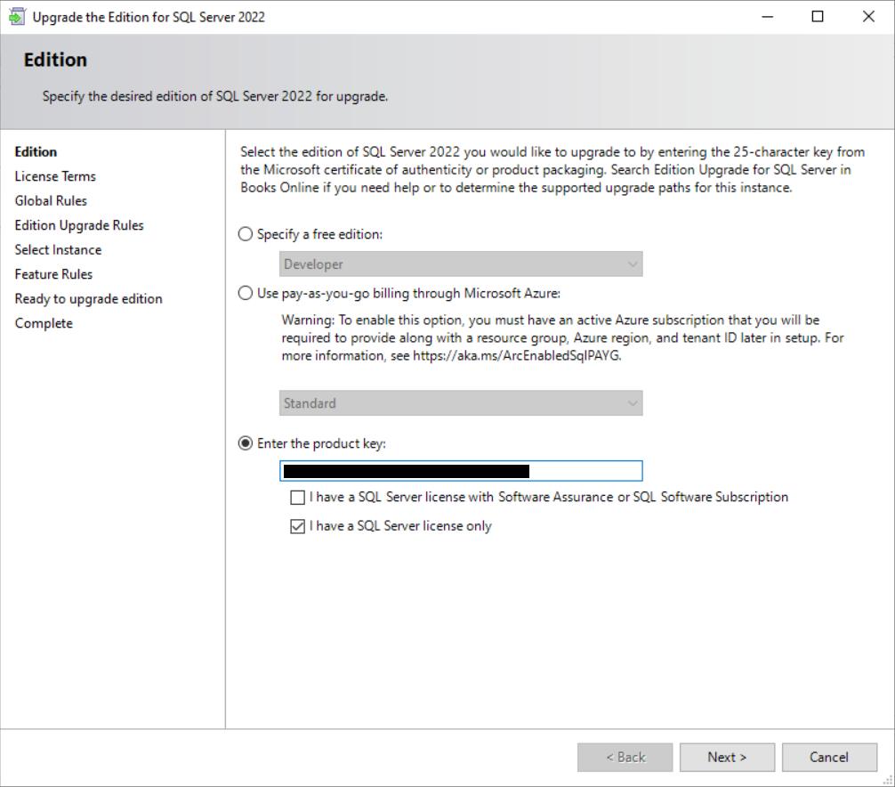Check the Software Assurance license checkbox
Image resolution: width=895 pixels, height=787 pixels.
(x=297, y=498)
